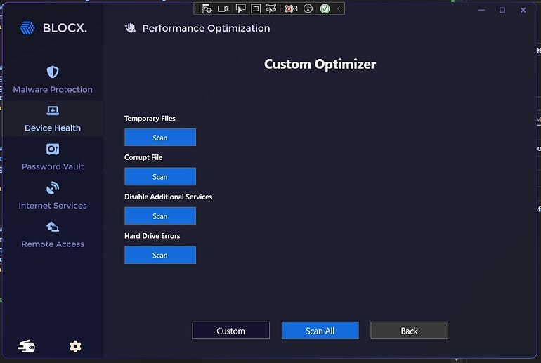
Task: Run the Hard Drive Errors scan
Action: [160, 255]
